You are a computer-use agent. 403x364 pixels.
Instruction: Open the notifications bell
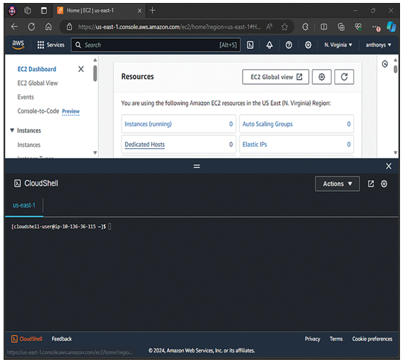(x=269, y=45)
